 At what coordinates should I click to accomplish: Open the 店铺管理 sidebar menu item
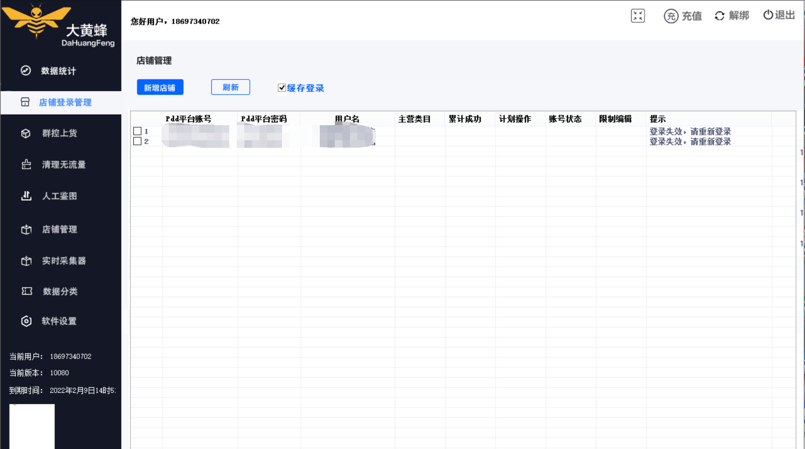coord(59,229)
